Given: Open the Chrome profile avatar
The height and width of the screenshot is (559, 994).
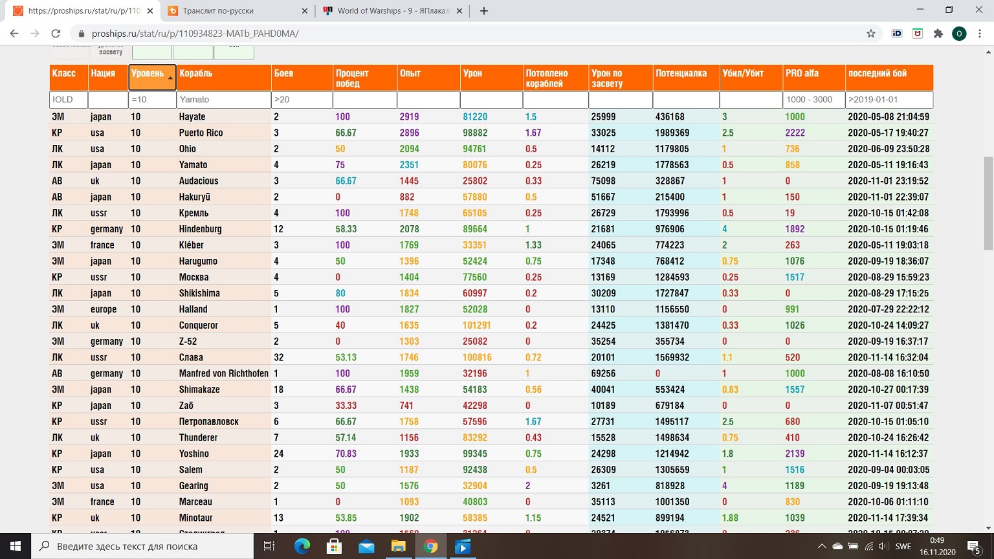Looking at the screenshot, I should pos(959,34).
